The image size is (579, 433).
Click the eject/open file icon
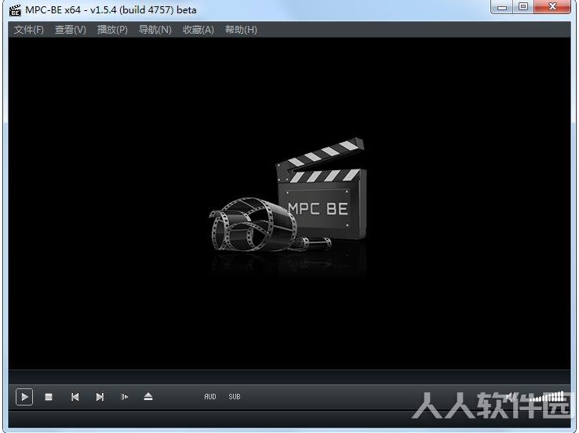click(x=148, y=397)
